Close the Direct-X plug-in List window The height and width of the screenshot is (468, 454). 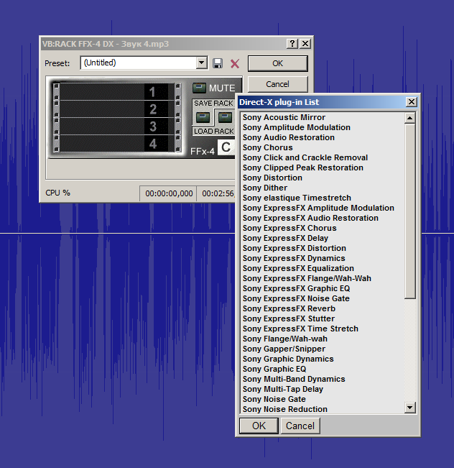412,102
